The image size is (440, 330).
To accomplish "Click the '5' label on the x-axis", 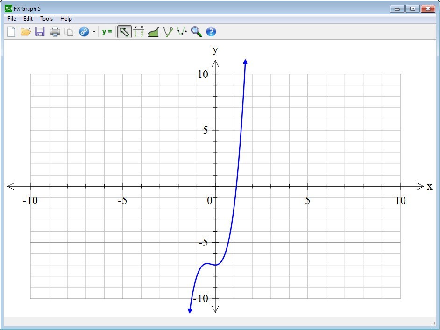I will [307, 200].
